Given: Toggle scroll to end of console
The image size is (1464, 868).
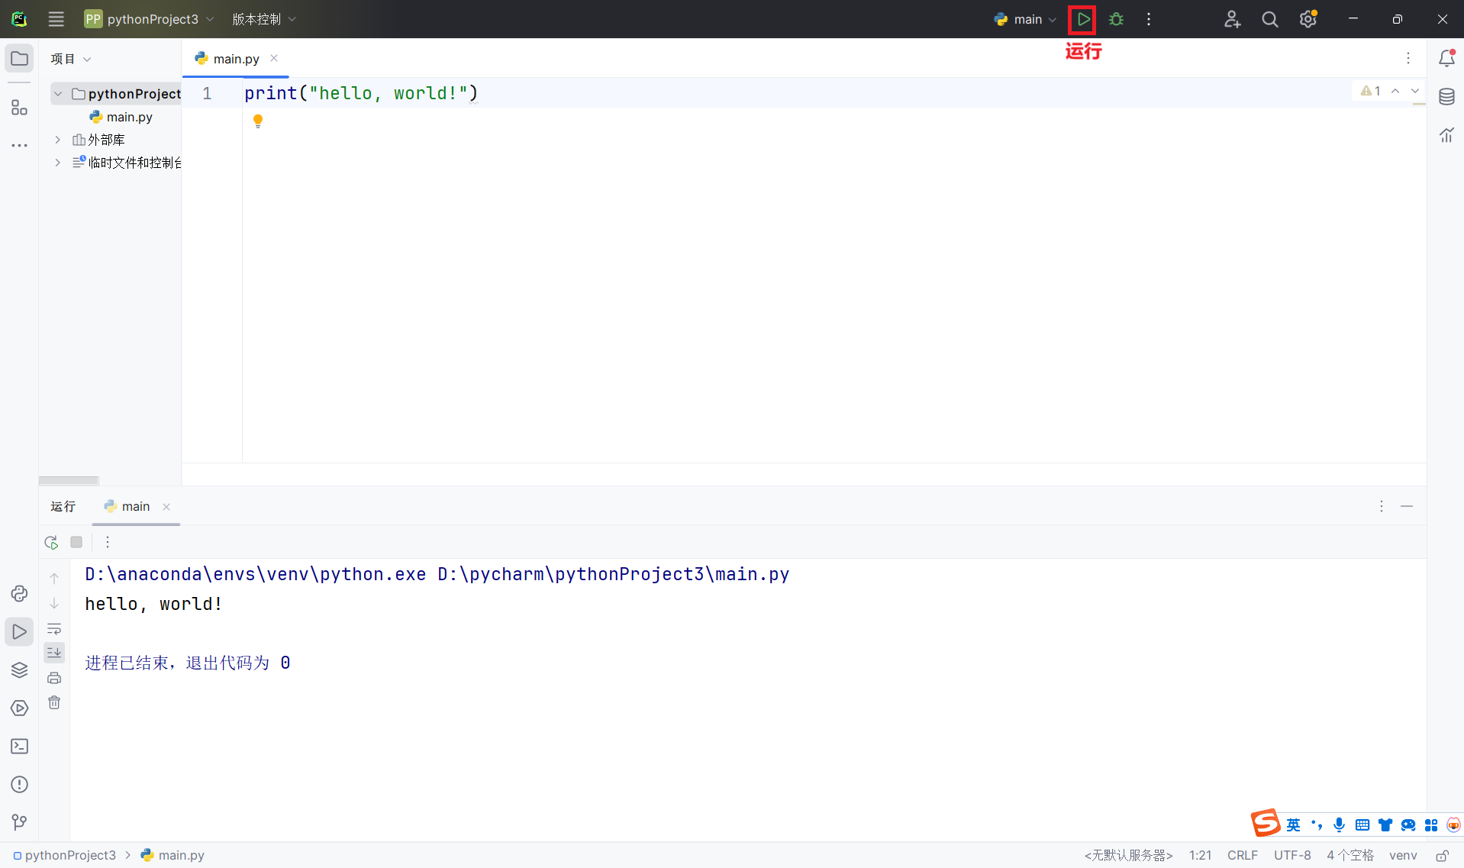Looking at the screenshot, I should [x=54, y=653].
